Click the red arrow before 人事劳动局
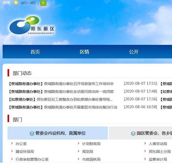The width and height of the screenshot is (172, 163). tap(145, 143)
